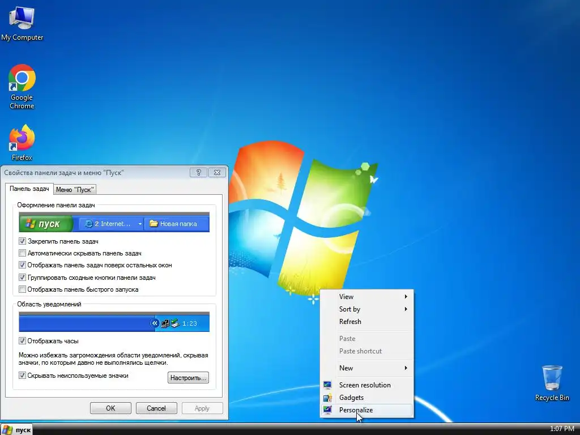Screen dimensions: 580x435
Task: Click the 1:23 clock in notification preview
Action: pos(189,323)
